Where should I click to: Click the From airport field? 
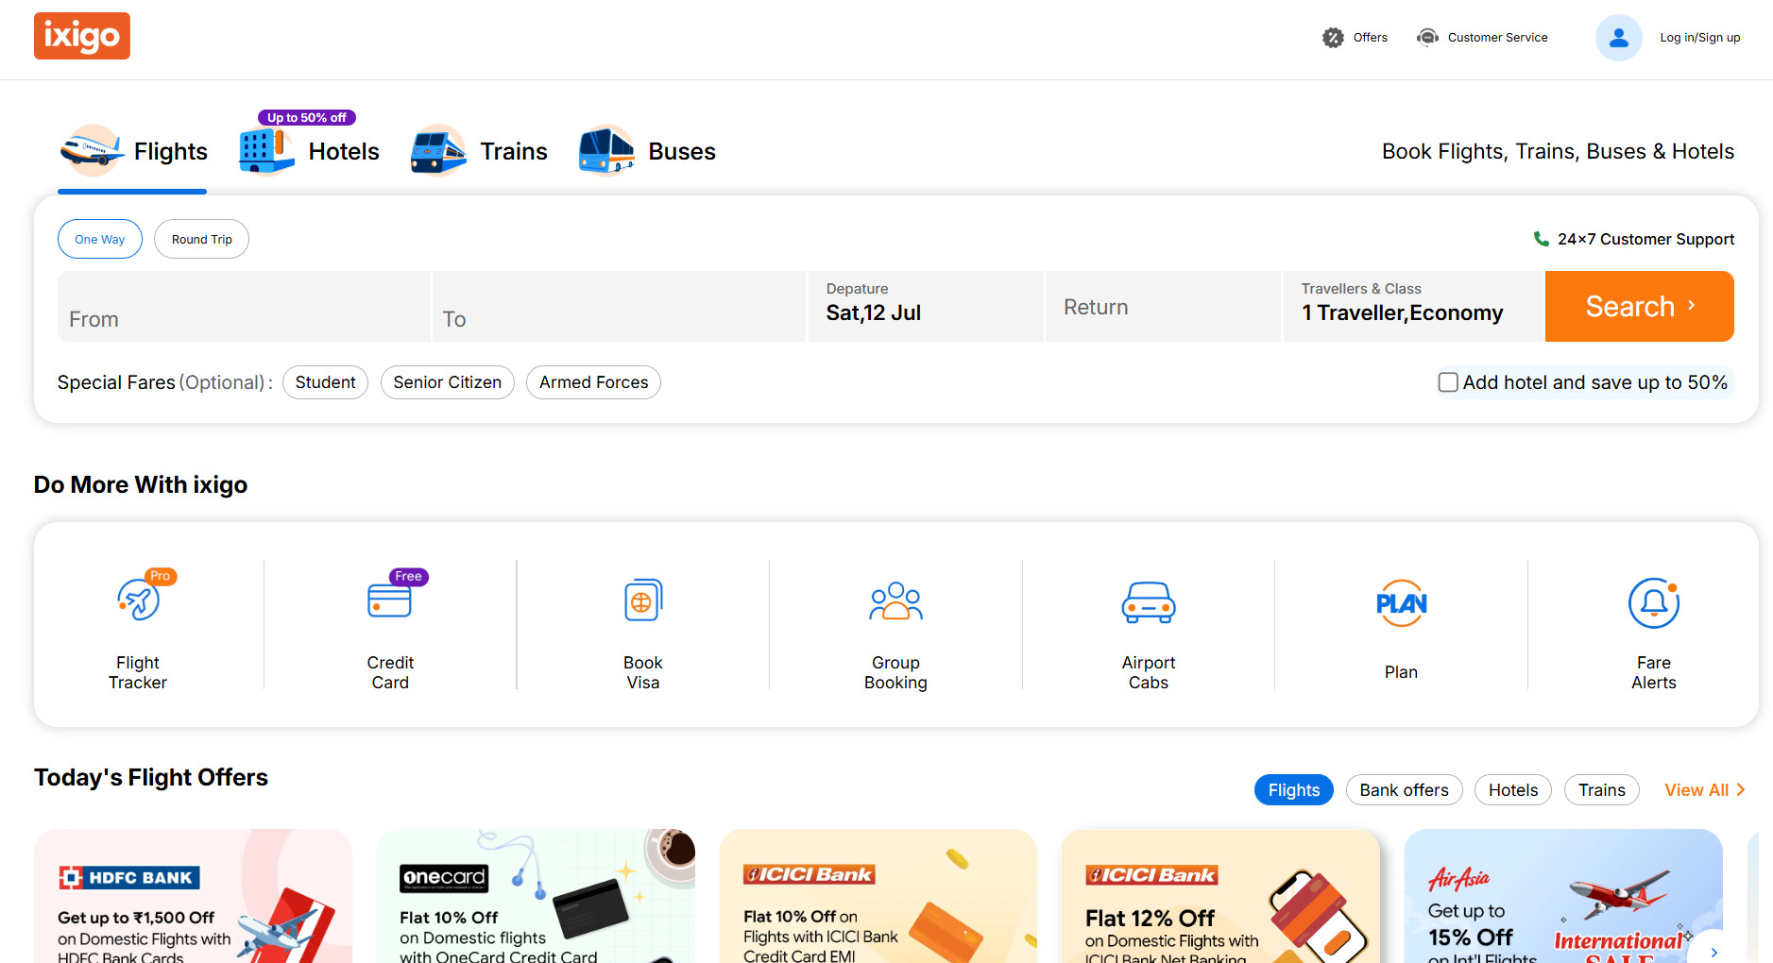click(245, 307)
